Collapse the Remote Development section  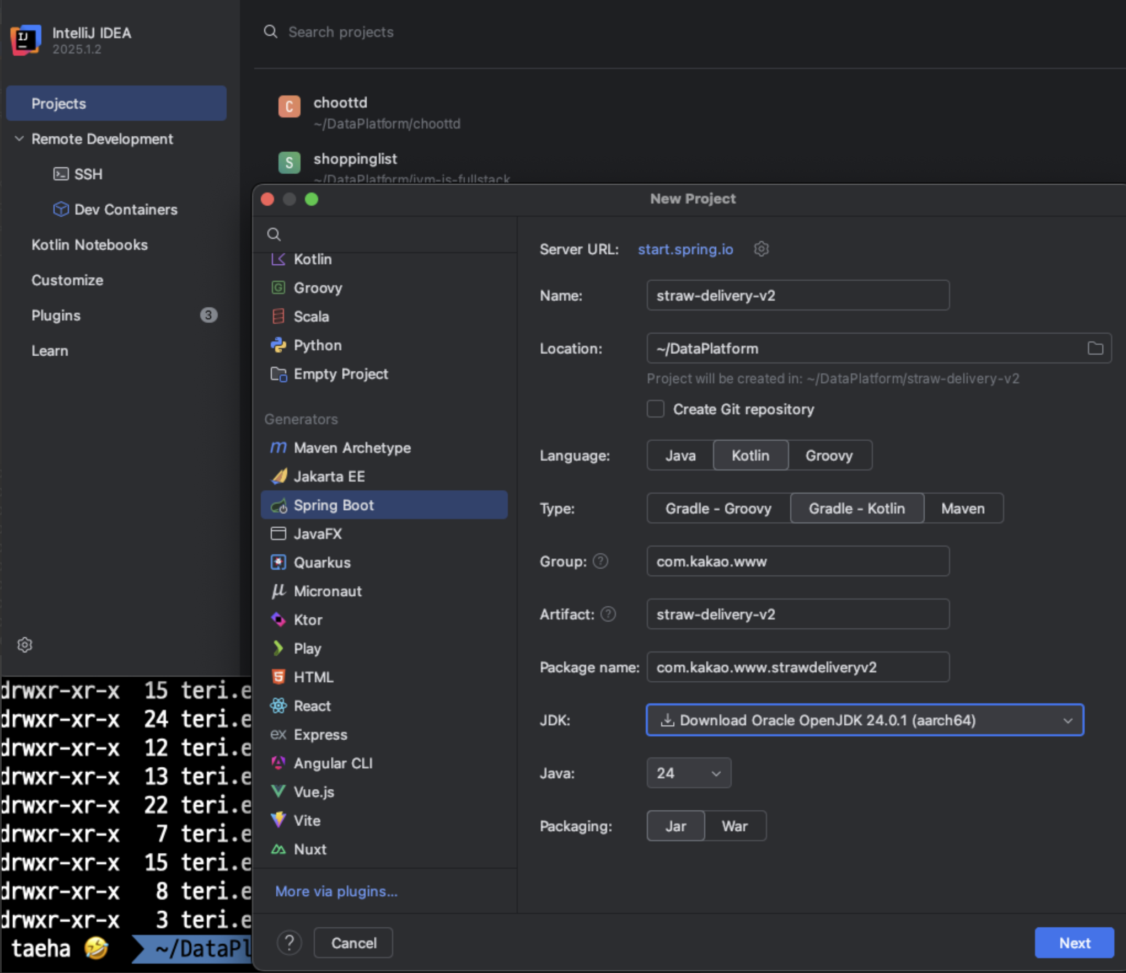(19, 139)
